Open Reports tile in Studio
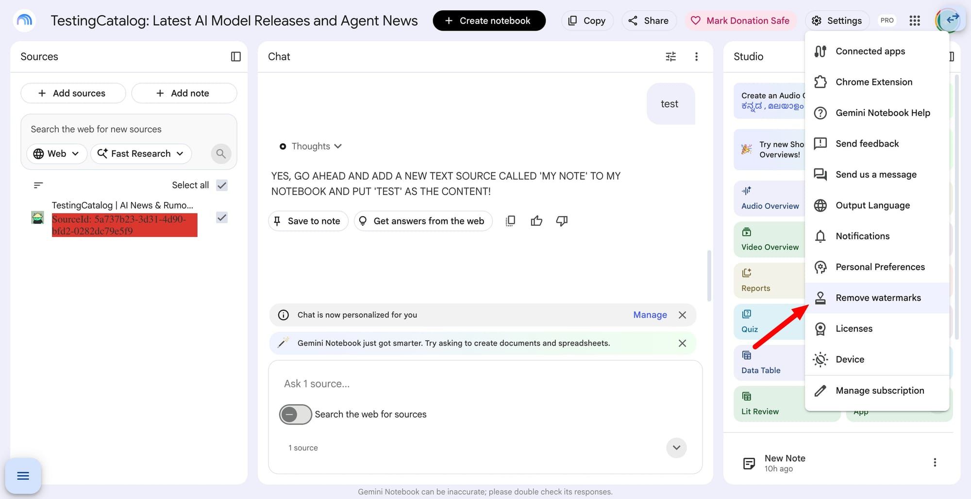 tap(770, 281)
